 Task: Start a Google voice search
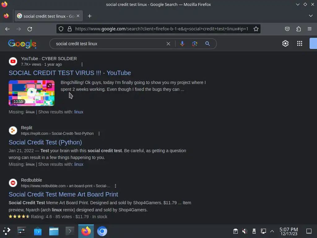coord(182,44)
